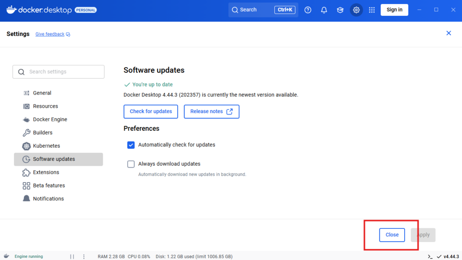Click the Builders wrench icon
The image size is (462, 260).
point(26,132)
